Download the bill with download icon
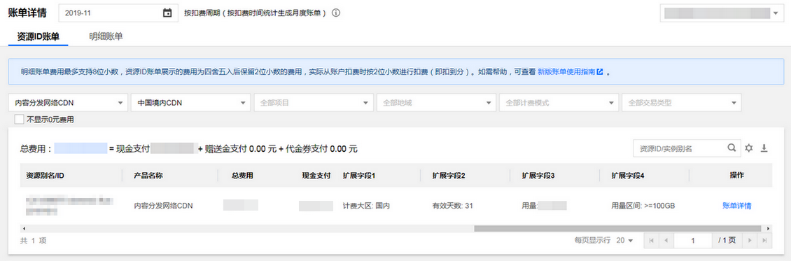This screenshot has height=261, width=791. click(x=764, y=148)
